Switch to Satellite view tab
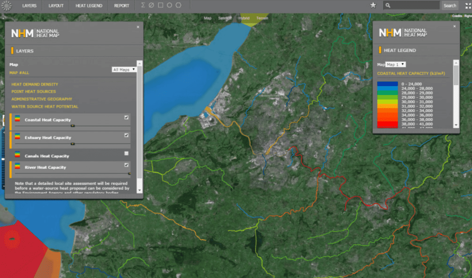The width and height of the screenshot is (472, 278). coord(225,18)
